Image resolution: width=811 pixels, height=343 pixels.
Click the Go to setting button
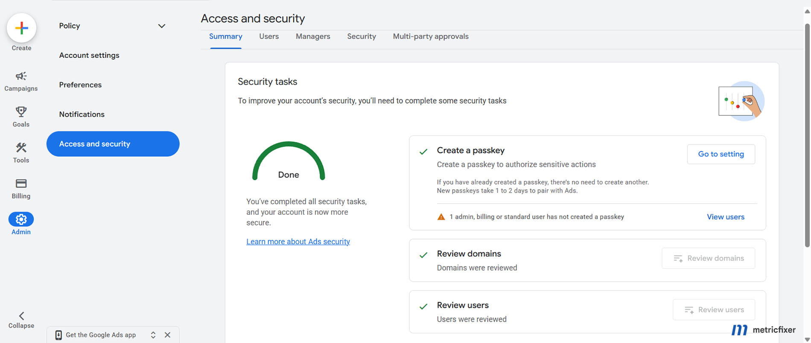721,154
